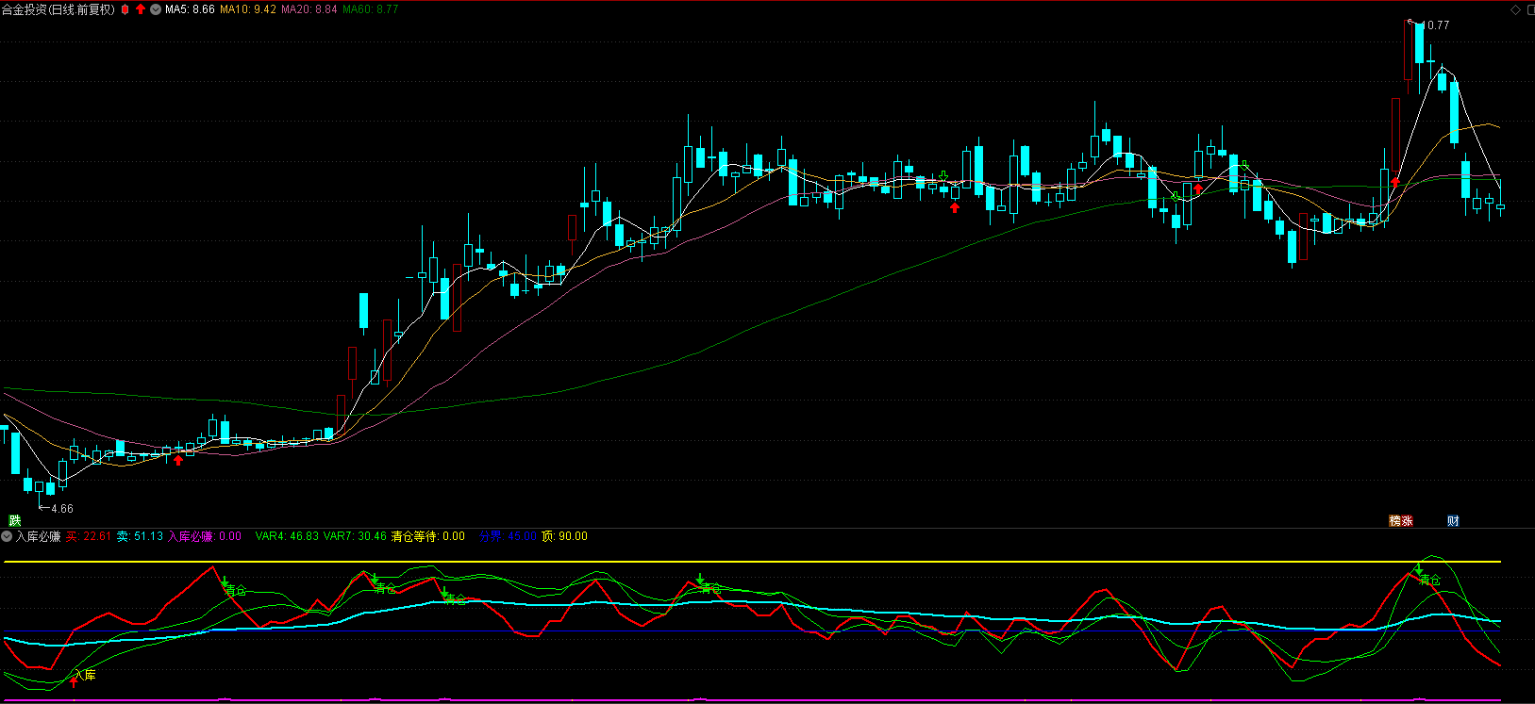Click the magenta 入库必赚: 0.00 value
This screenshot has height=704, width=1535.
[x=205, y=536]
